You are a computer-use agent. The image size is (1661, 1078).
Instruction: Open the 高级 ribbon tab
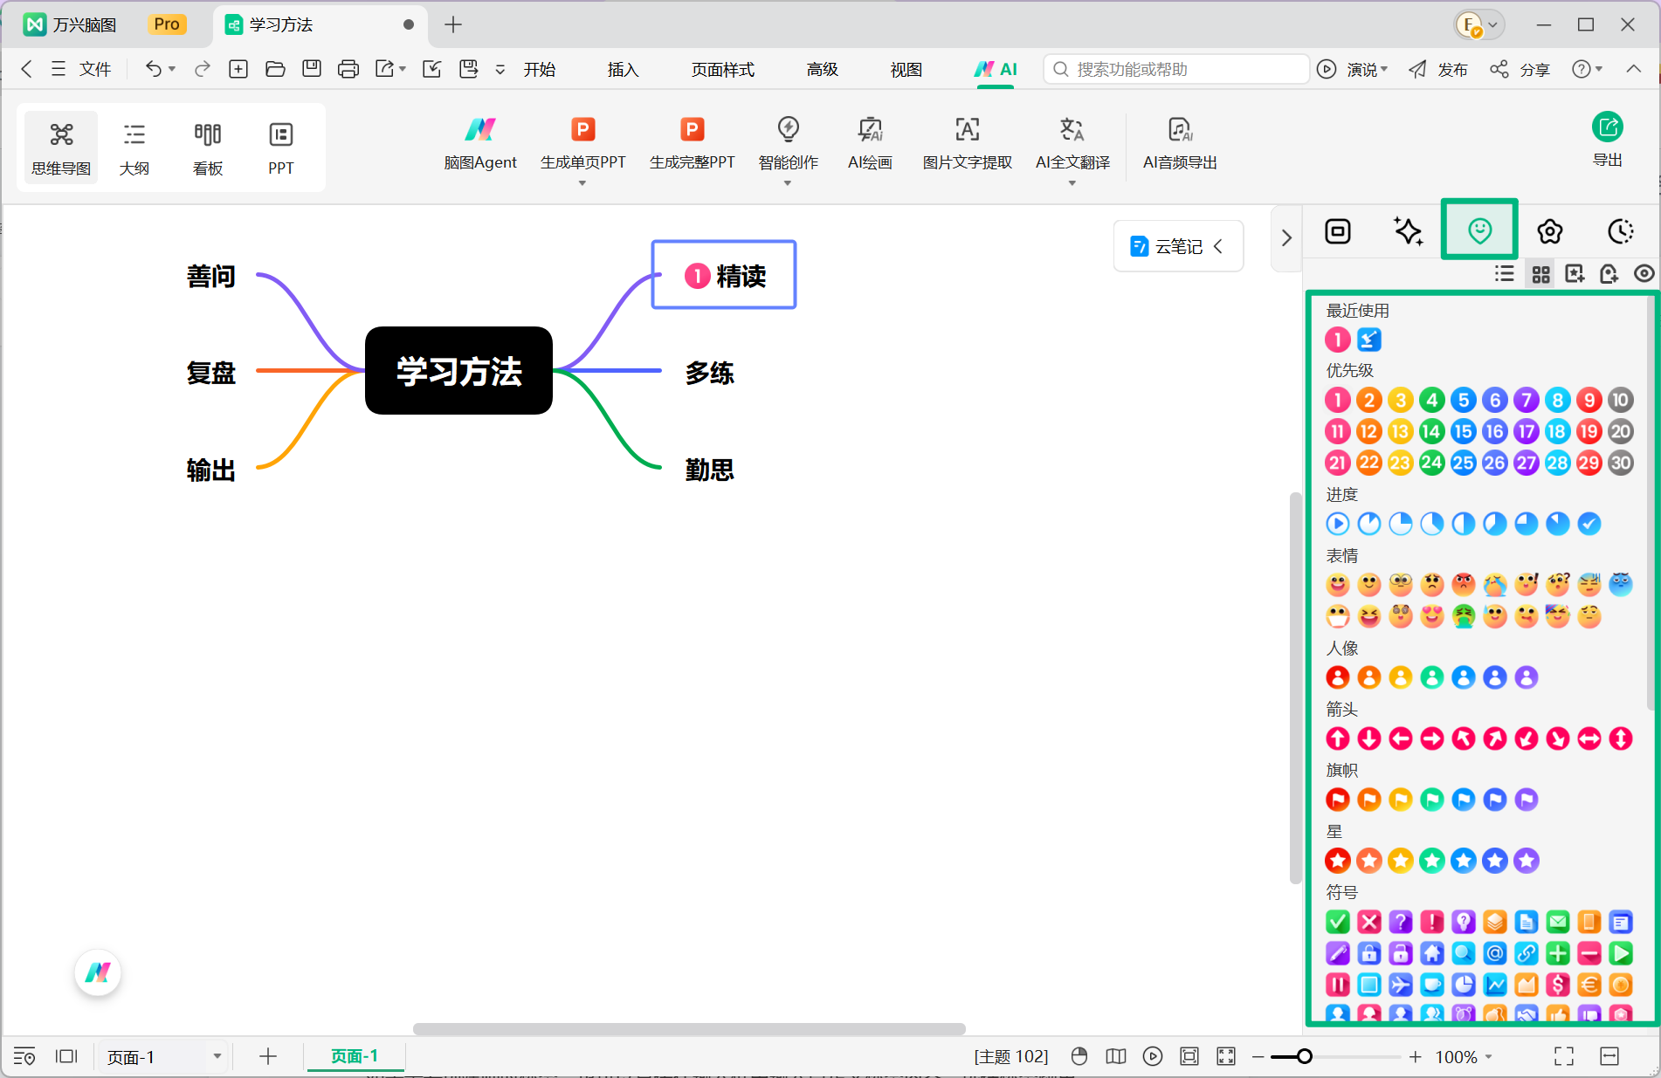pyautogui.click(x=823, y=69)
